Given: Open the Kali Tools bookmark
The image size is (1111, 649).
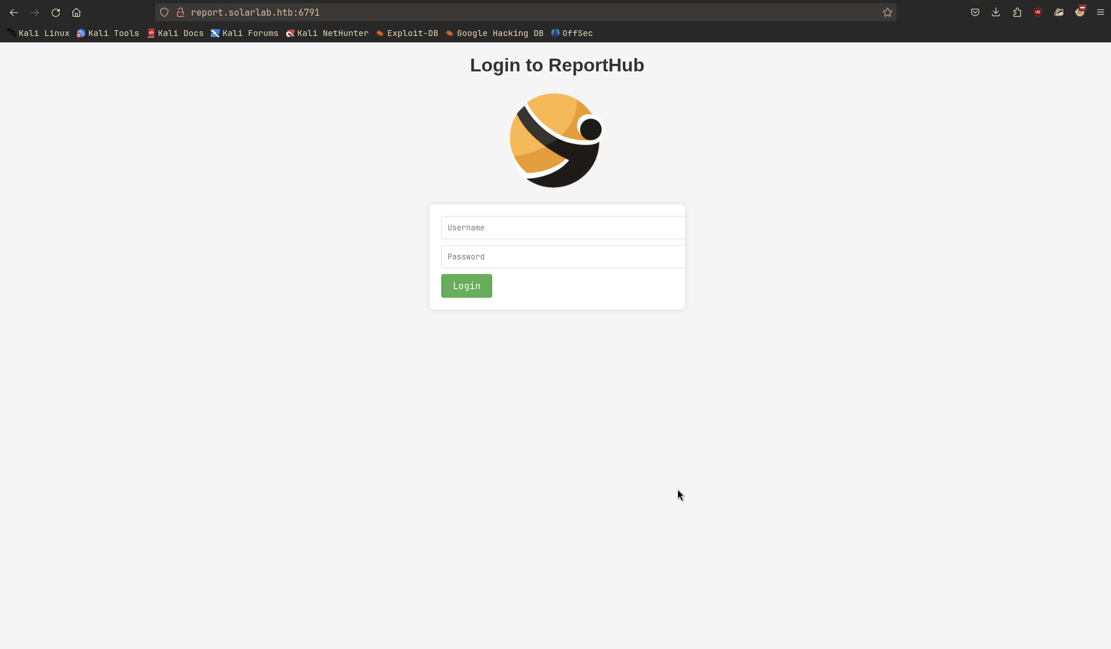Looking at the screenshot, I should pos(108,33).
